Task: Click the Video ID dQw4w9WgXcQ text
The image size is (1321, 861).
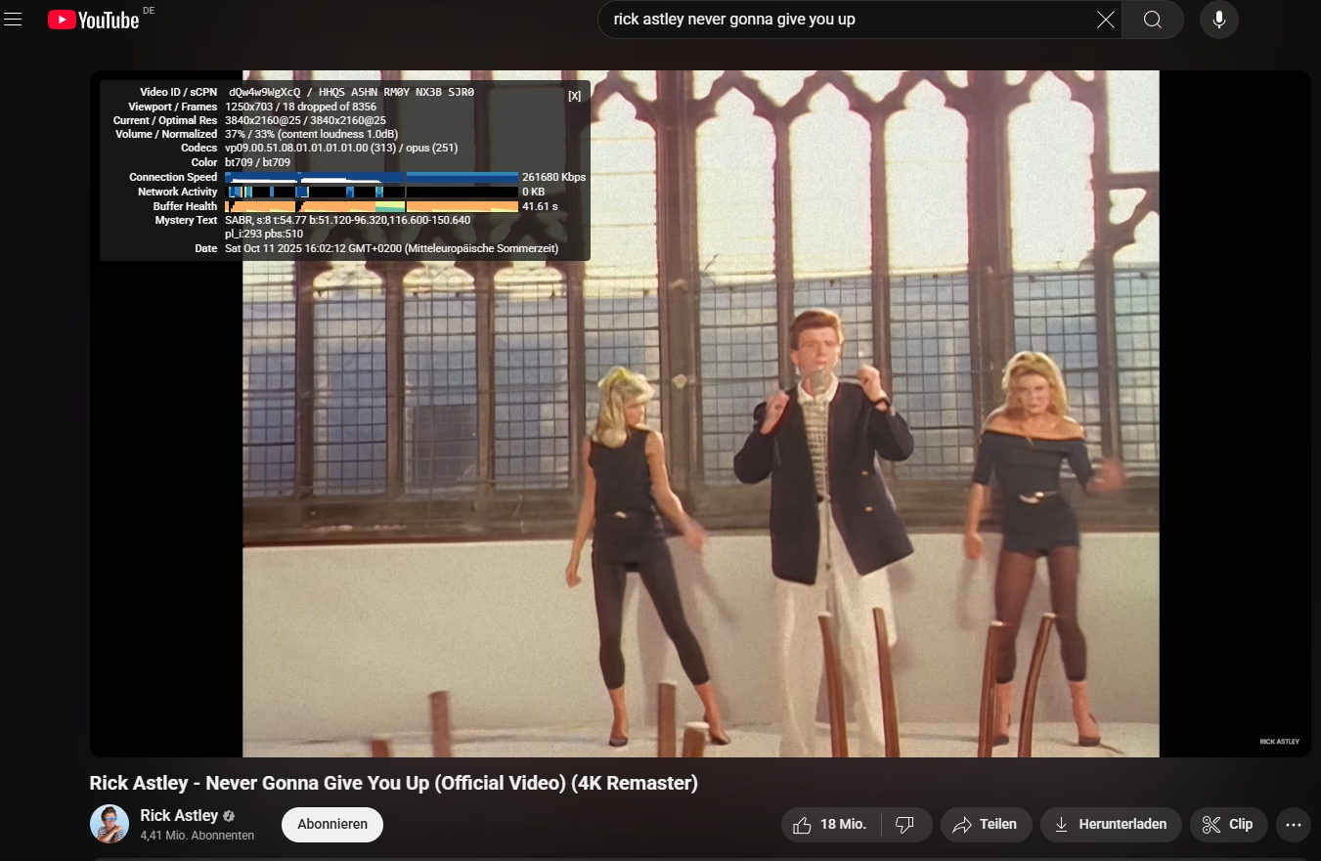Action: 265,92
